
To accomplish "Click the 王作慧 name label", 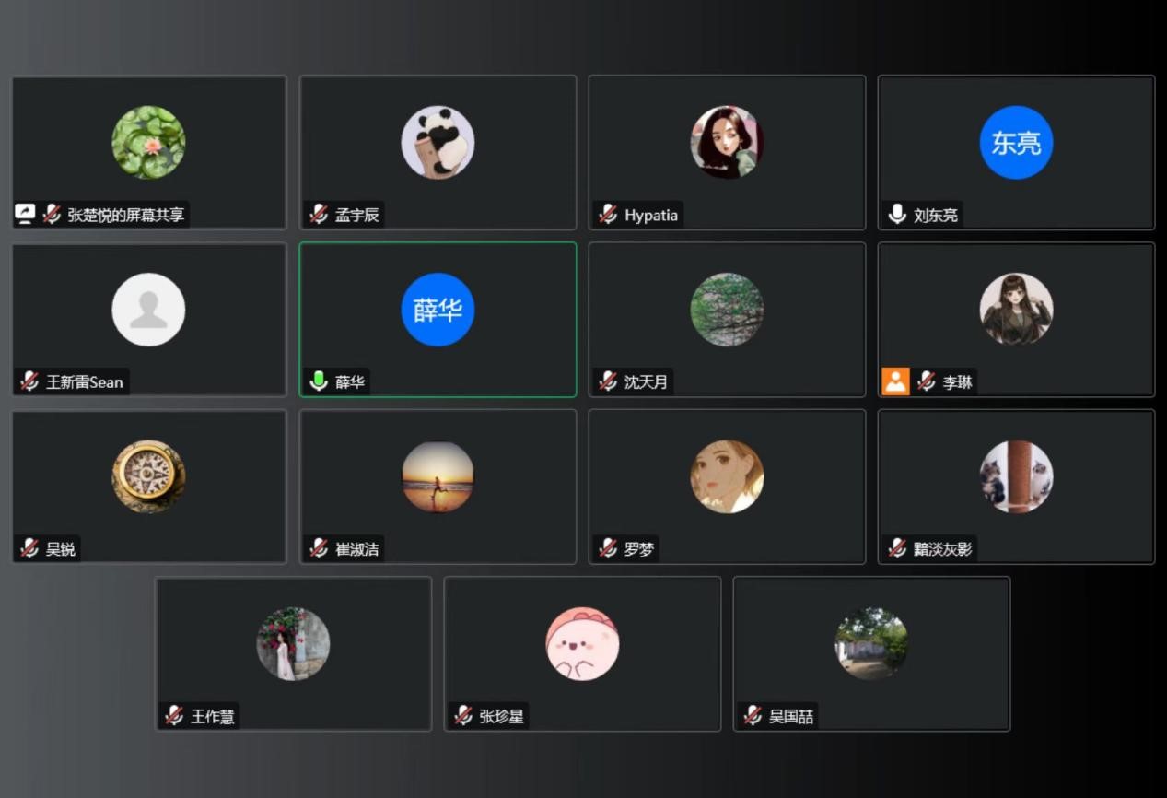I will [213, 716].
